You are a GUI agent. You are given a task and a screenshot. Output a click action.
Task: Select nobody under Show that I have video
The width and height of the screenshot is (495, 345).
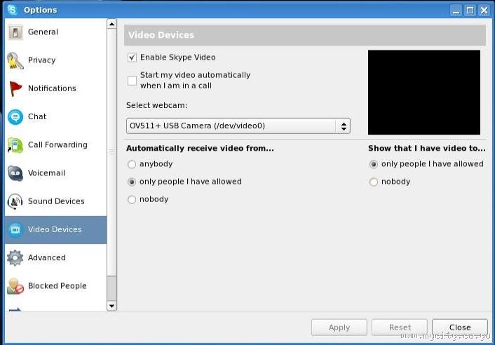pos(374,182)
